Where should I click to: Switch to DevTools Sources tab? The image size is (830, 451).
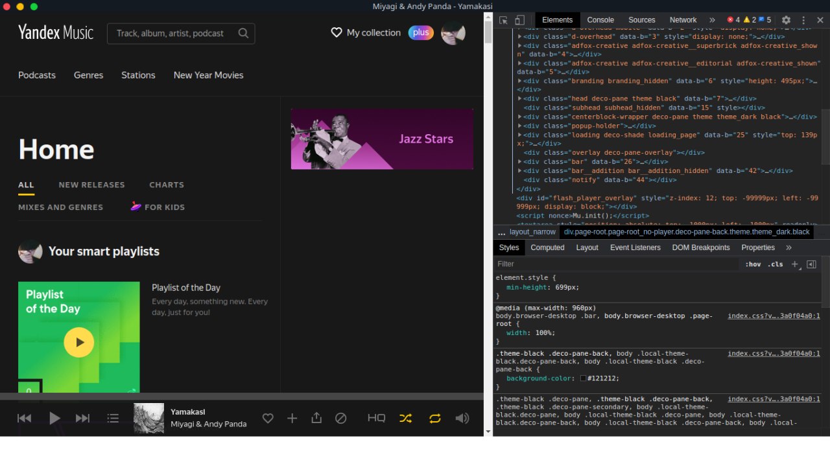point(642,20)
